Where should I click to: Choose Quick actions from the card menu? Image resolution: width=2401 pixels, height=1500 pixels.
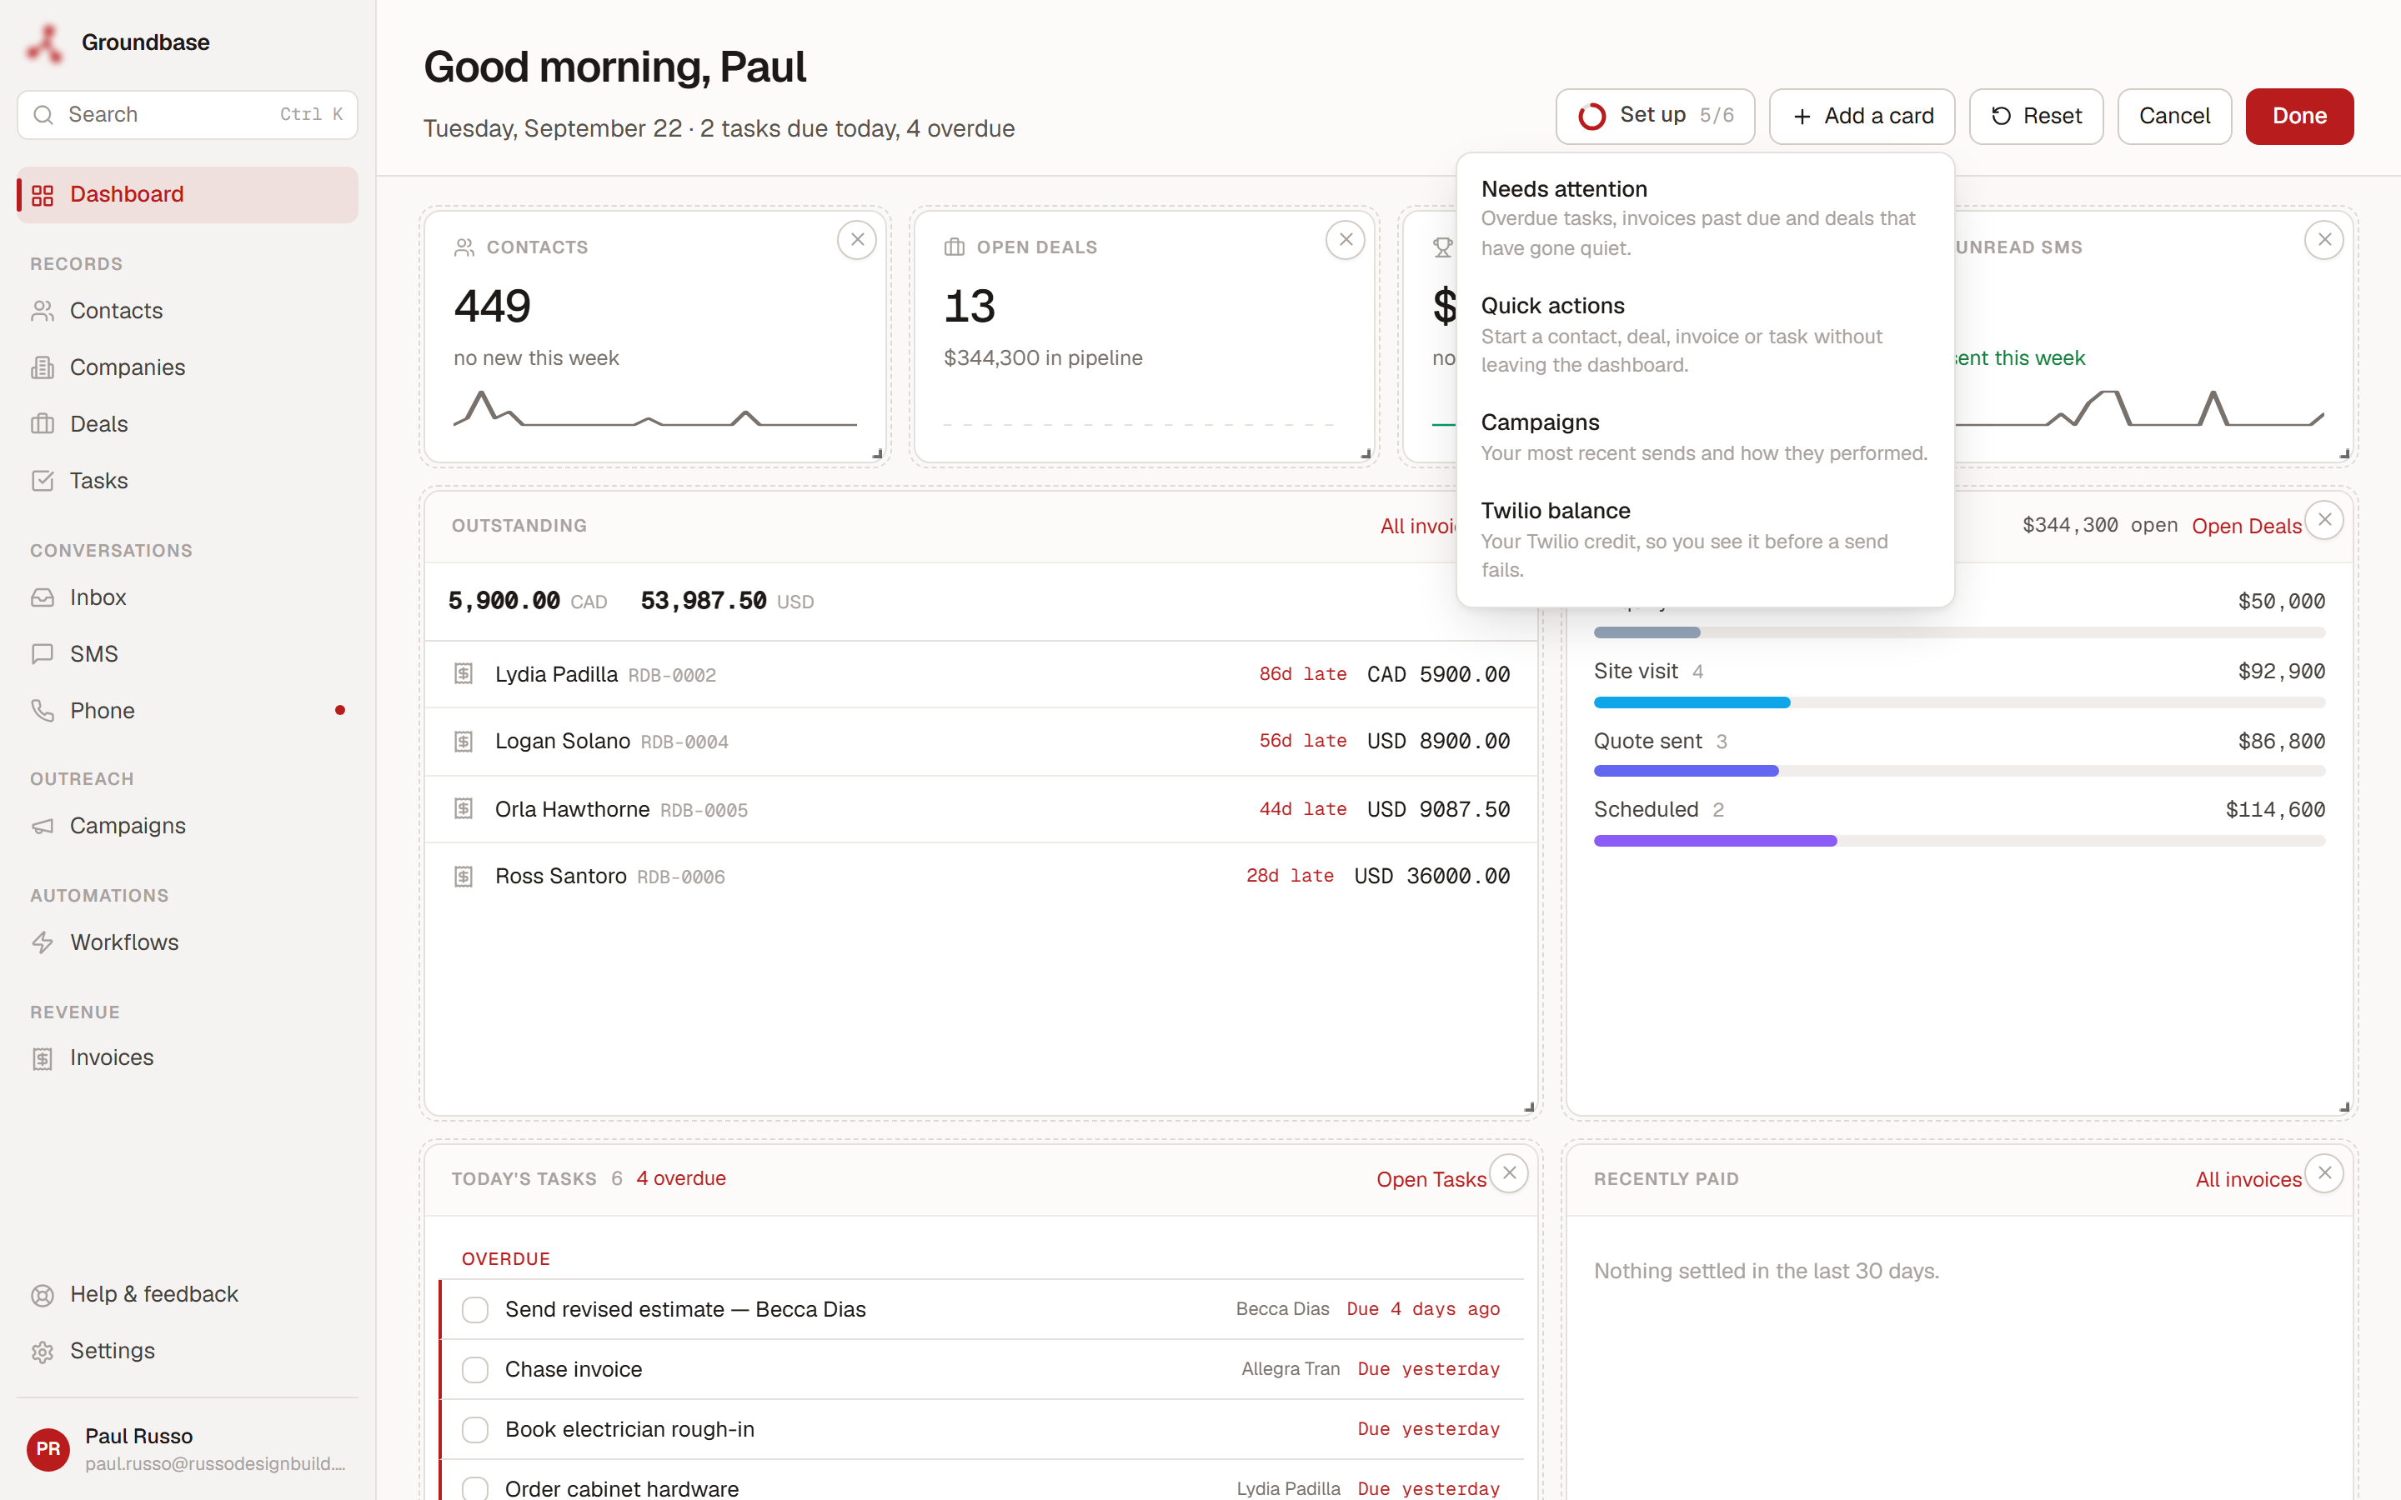(1705, 334)
